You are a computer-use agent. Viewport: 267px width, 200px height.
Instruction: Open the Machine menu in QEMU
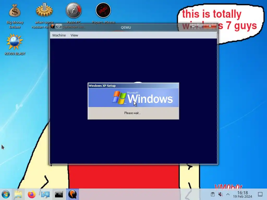click(59, 35)
